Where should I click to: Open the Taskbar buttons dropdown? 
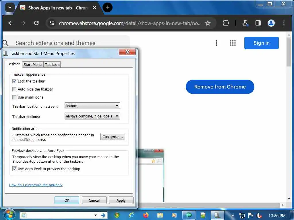92,116
